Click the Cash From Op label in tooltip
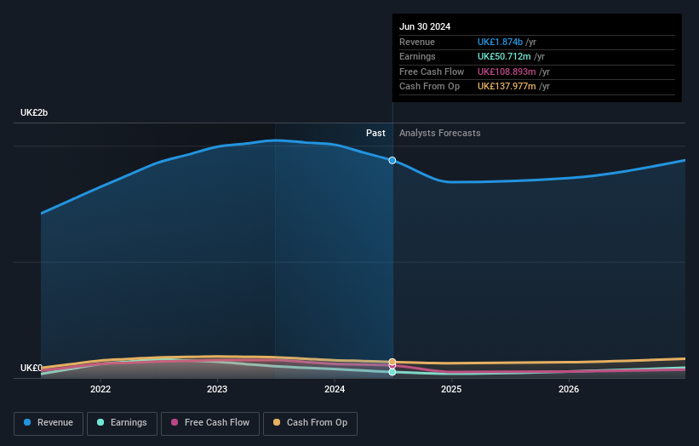This screenshot has width=699, height=446. coord(429,87)
